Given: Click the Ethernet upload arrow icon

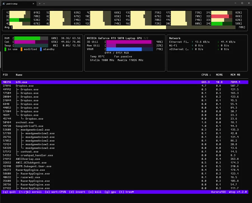Looking at the screenshot, I should pyautogui.click(x=192, y=42).
